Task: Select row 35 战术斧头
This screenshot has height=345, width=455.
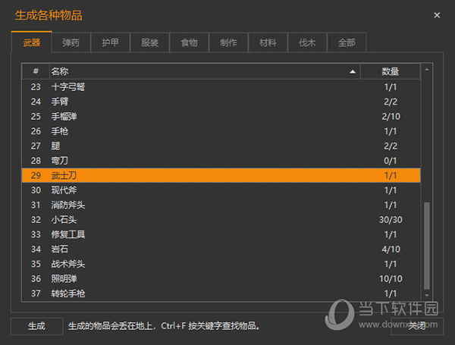Action: (x=221, y=264)
